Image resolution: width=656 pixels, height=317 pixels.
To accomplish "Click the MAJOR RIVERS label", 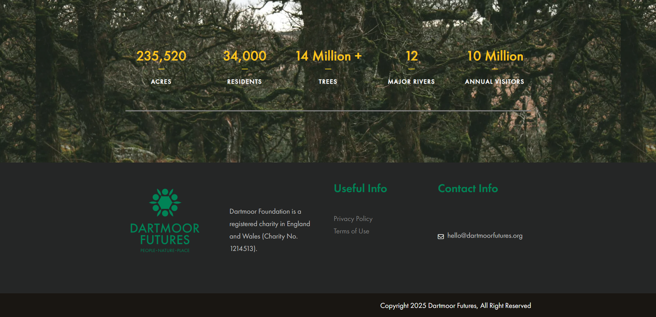I will [x=411, y=82].
